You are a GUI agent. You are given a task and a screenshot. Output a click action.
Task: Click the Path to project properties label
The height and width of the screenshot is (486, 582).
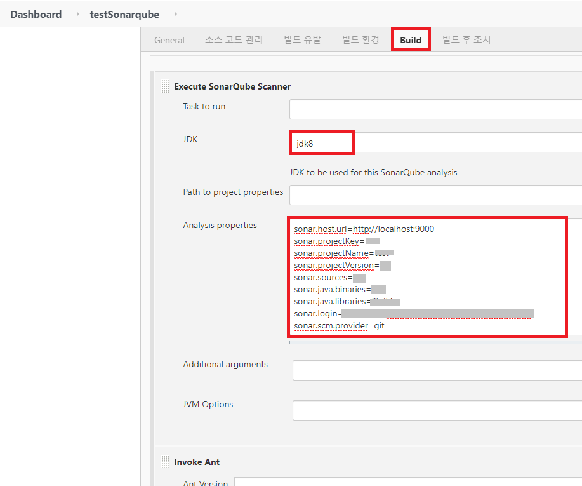[233, 192]
